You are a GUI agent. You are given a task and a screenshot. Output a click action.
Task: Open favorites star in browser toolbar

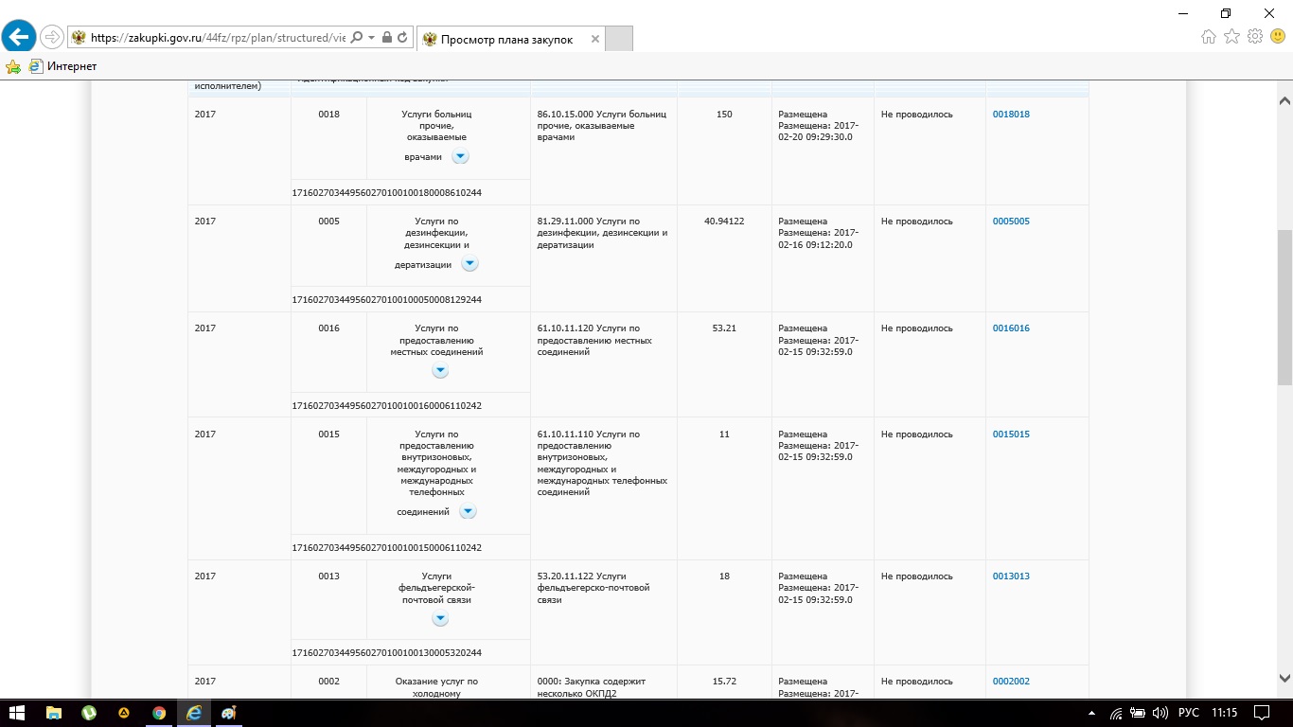coord(1231,37)
